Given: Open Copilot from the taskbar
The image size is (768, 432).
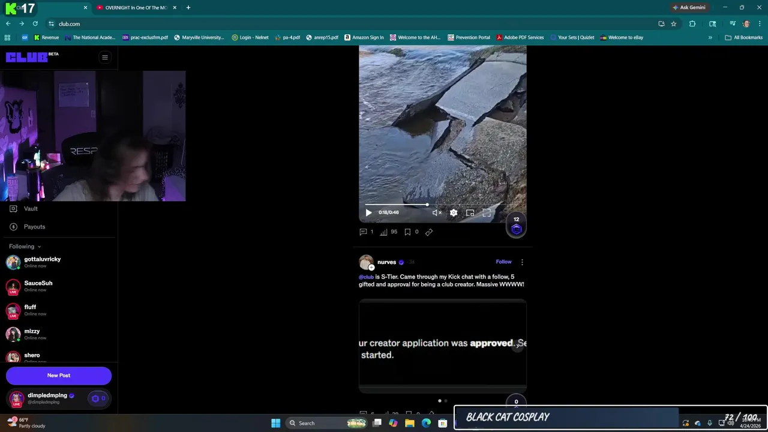Looking at the screenshot, I should click(393, 423).
